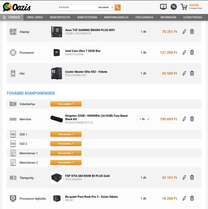Click the orange search magnifier button

(x=118, y=7)
